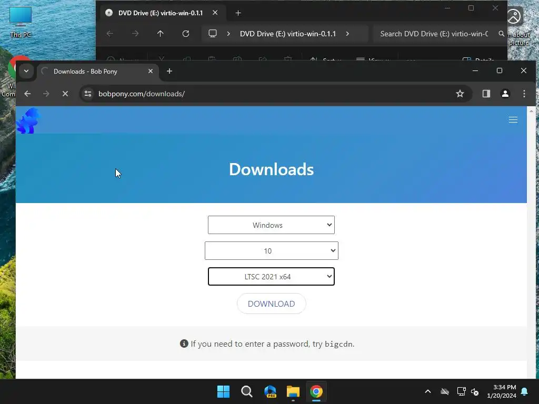Minimize the Chrome window
Screen dimensions: 539x404
coord(475,71)
